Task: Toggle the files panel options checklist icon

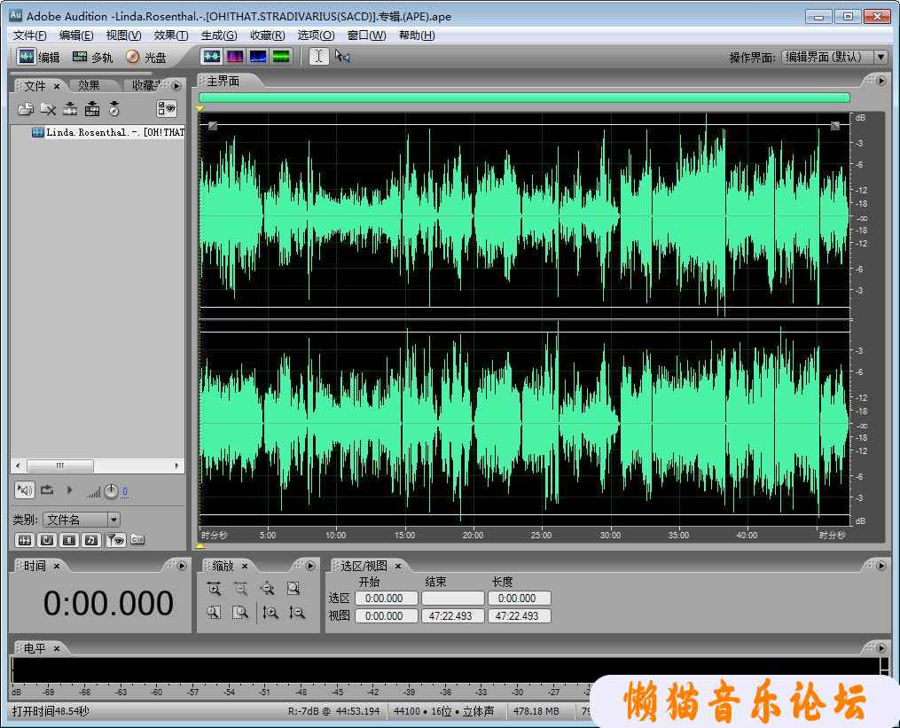Action: coord(167,108)
